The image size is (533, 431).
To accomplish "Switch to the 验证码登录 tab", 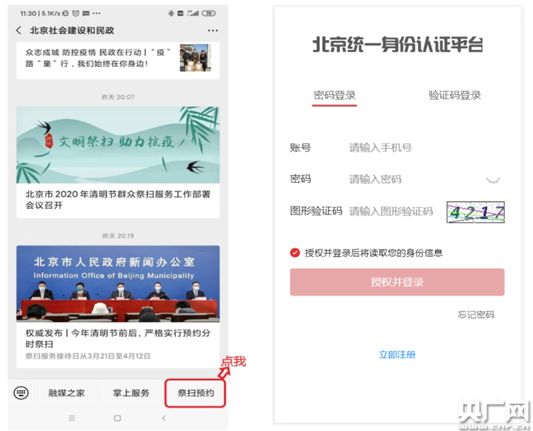I will pos(454,95).
